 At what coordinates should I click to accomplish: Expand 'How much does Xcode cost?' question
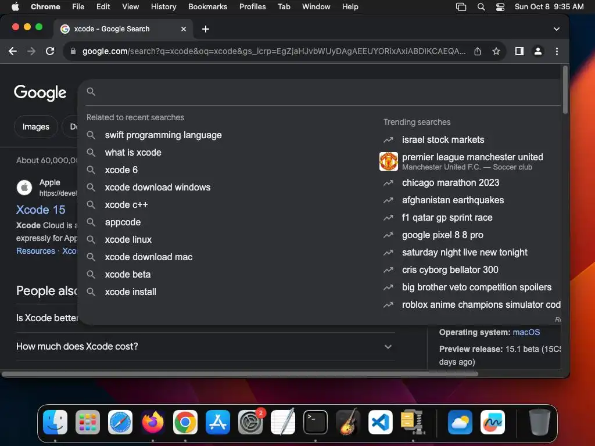coord(205,347)
